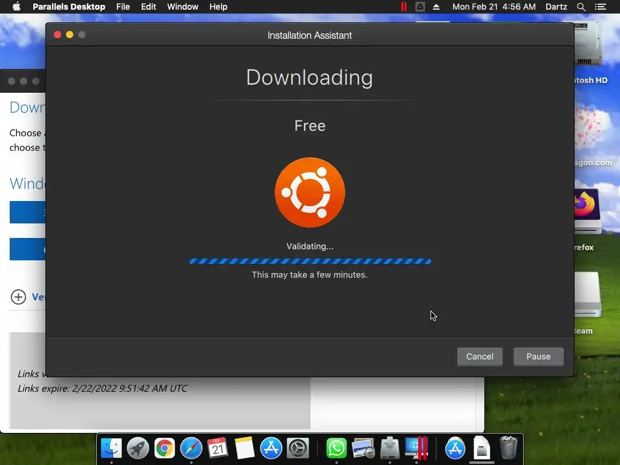The height and width of the screenshot is (465, 620).
Task: Open Notification Center list icon
Action: (x=600, y=7)
